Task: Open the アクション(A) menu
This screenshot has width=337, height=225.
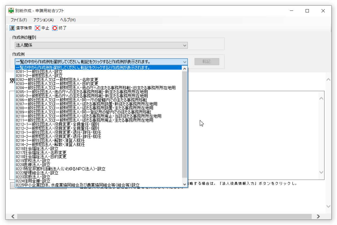Action: (x=43, y=20)
